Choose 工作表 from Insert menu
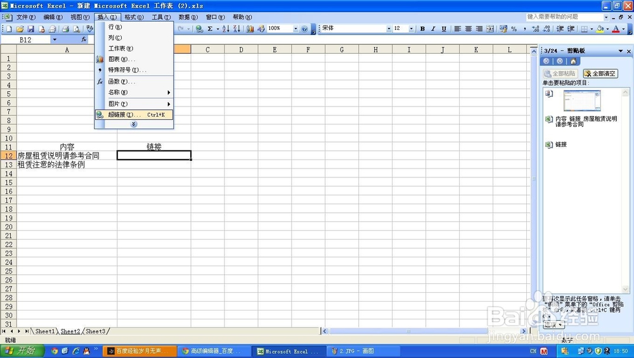634x358 pixels. pyautogui.click(x=134, y=49)
